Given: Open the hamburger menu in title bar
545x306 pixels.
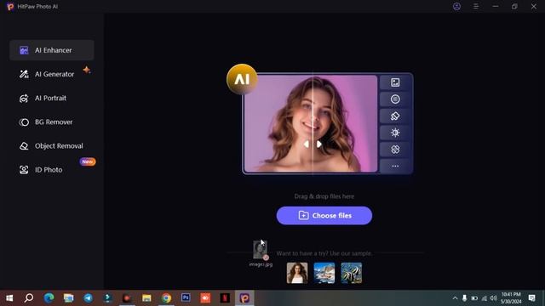Looking at the screenshot, I should tap(476, 6).
